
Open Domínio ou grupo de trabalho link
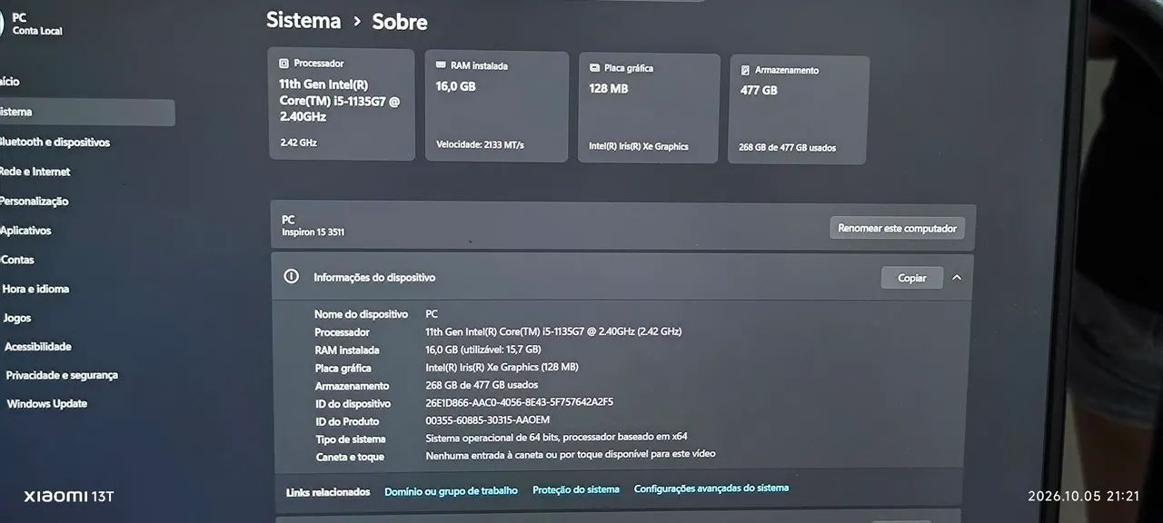pyautogui.click(x=451, y=490)
